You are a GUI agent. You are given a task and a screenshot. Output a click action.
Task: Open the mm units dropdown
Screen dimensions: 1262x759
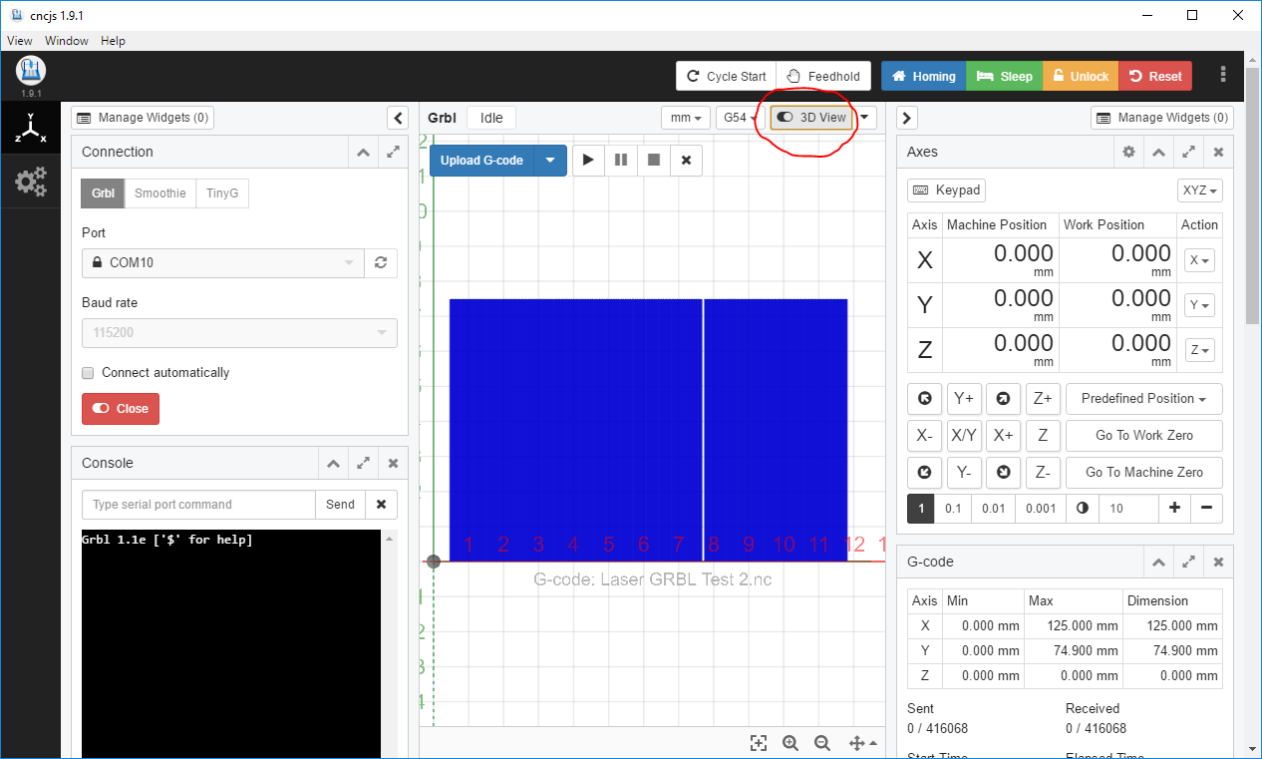click(686, 118)
